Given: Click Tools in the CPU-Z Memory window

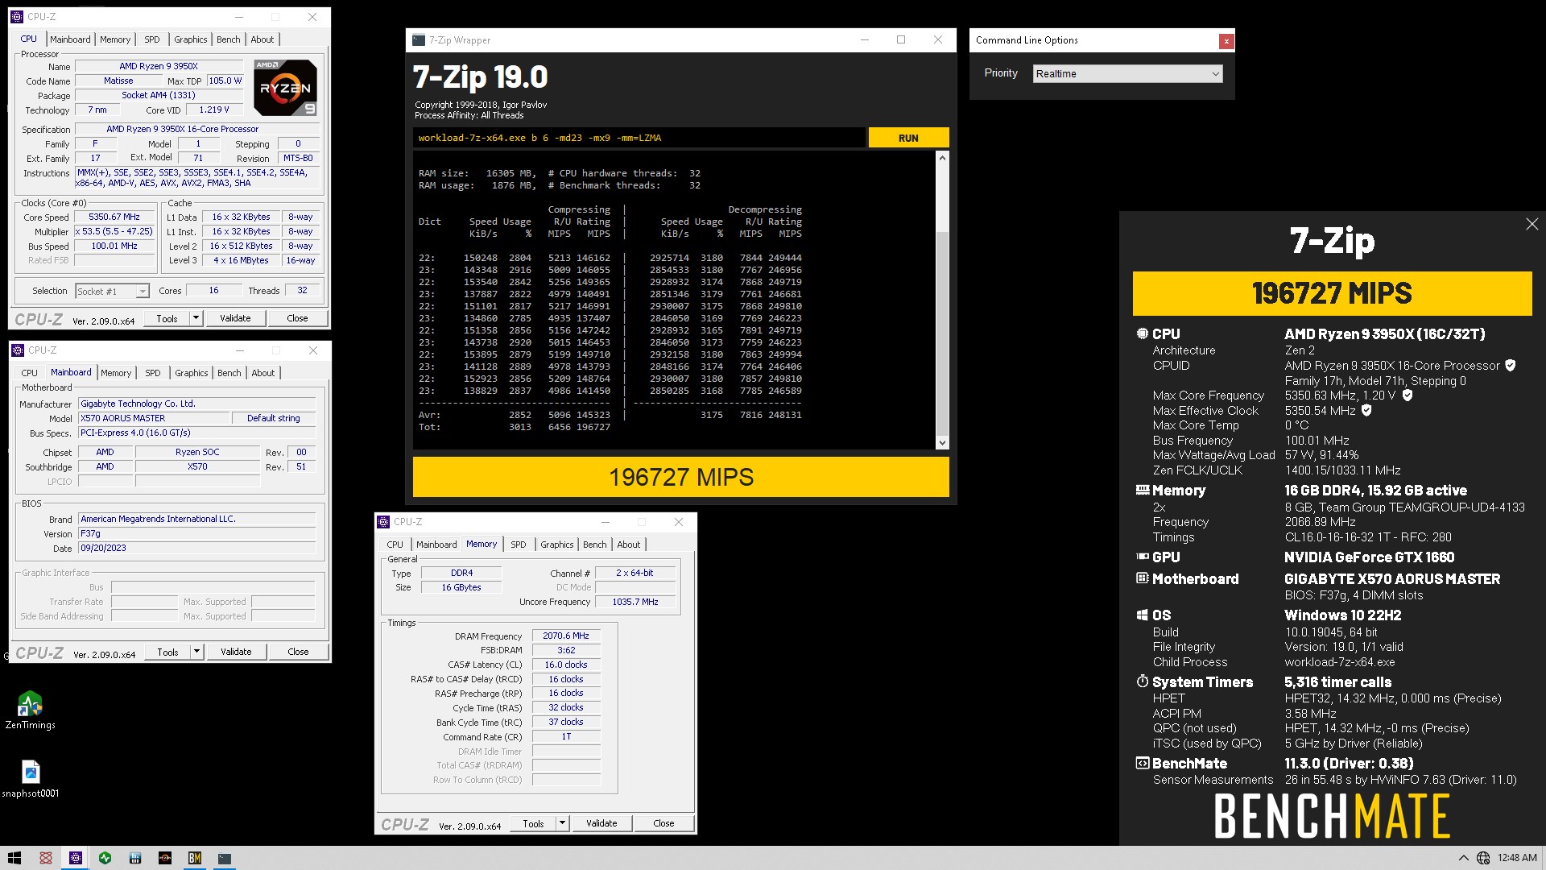Looking at the screenshot, I should pyautogui.click(x=533, y=823).
